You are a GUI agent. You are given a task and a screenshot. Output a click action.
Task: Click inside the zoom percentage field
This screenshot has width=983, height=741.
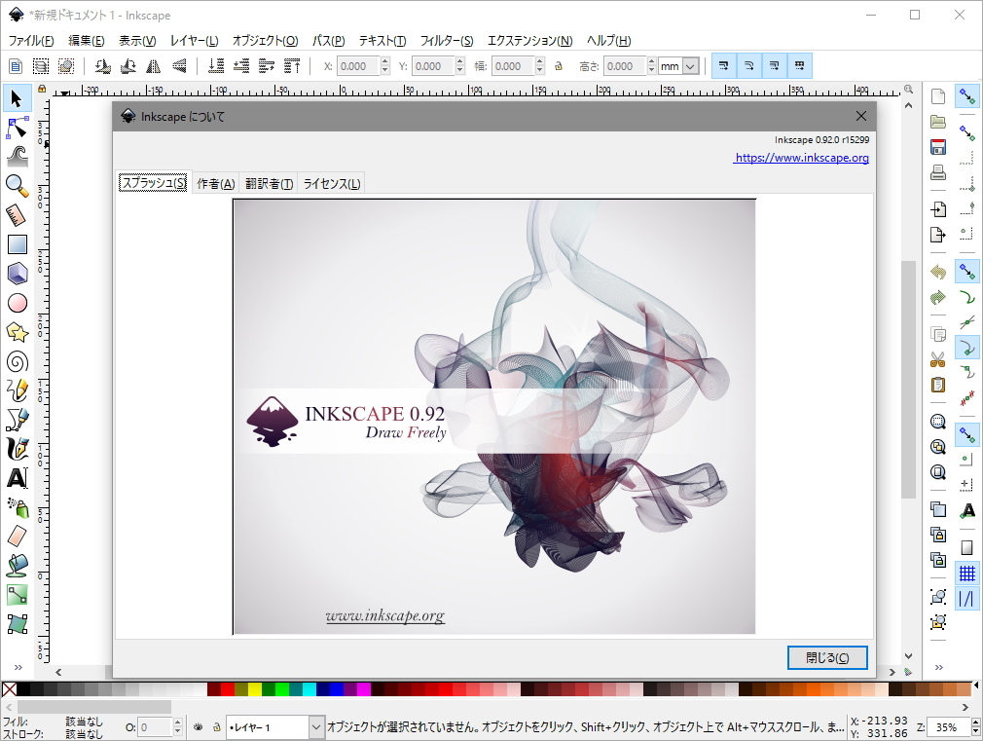pyautogui.click(x=947, y=726)
